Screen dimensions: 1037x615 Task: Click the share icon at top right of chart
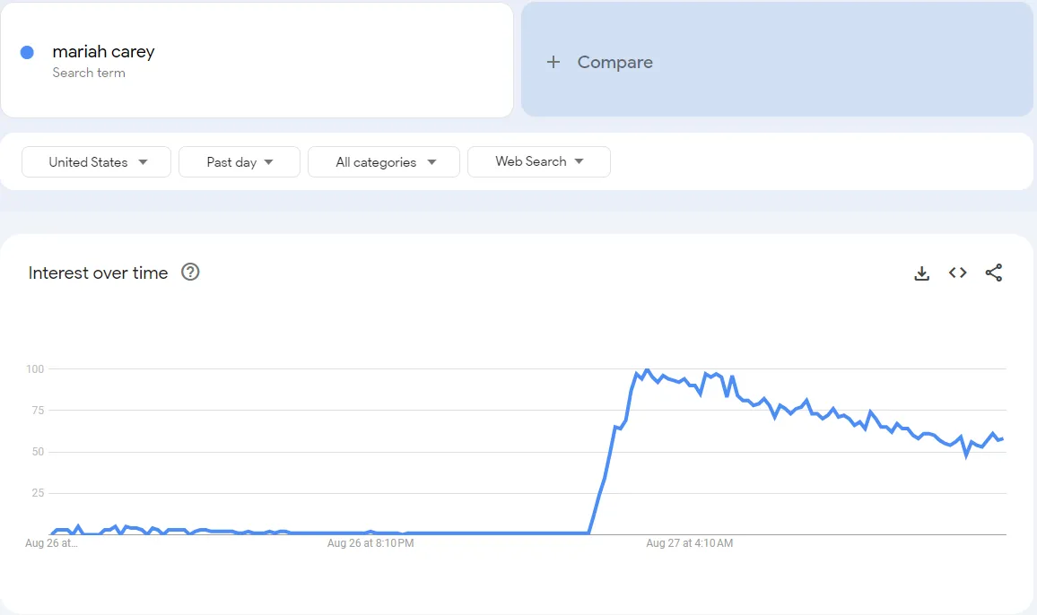point(993,273)
